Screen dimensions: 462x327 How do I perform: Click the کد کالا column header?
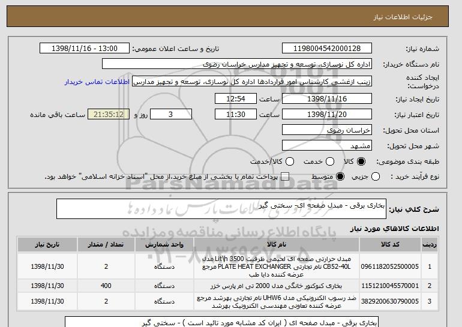[390, 245]
